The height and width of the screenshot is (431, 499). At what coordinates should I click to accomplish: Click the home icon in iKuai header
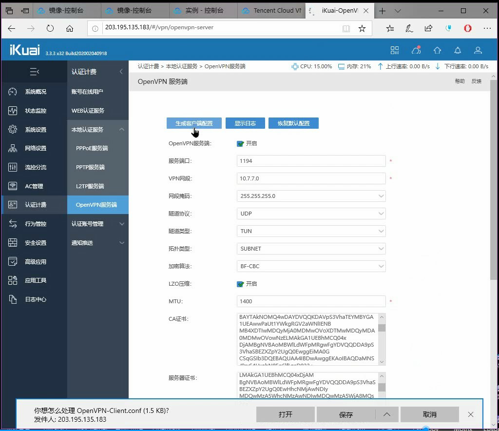437,50
